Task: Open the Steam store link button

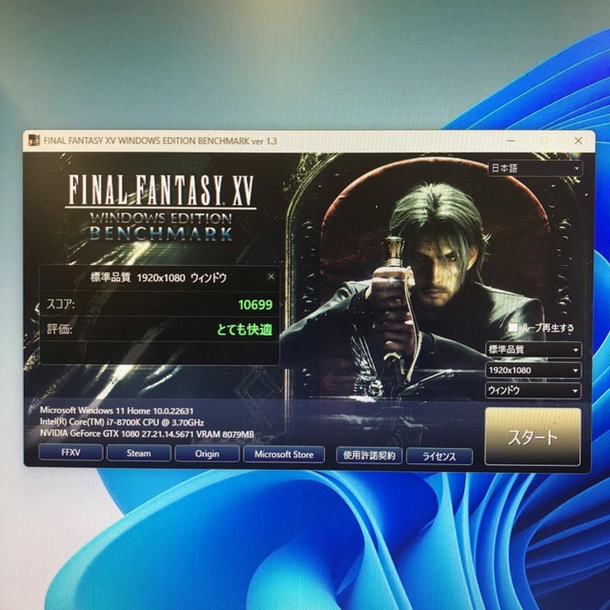Action: pos(139,454)
